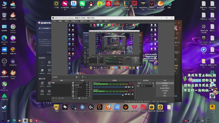The height and width of the screenshot is (123, 219).
Task: Move the scene down in the scene list
Action: click(63, 98)
